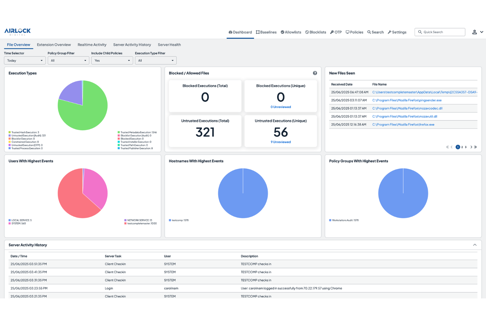Open the Allowlists section
486x324 pixels.
tap(291, 32)
